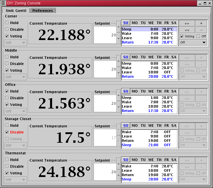Click the >> forward button in Corner zone

tap(187, 23)
